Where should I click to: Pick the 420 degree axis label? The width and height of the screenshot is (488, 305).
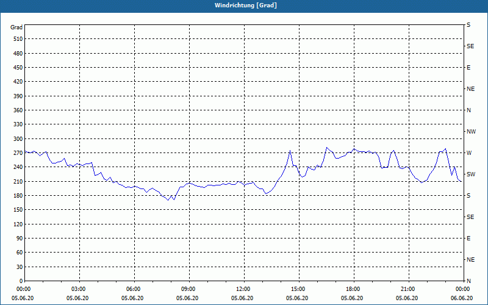18,82
